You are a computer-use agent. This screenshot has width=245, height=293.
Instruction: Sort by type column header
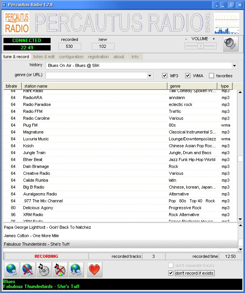(x=225, y=86)
